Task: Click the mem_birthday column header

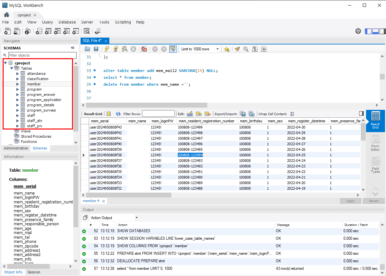Action: click(251, 121)
